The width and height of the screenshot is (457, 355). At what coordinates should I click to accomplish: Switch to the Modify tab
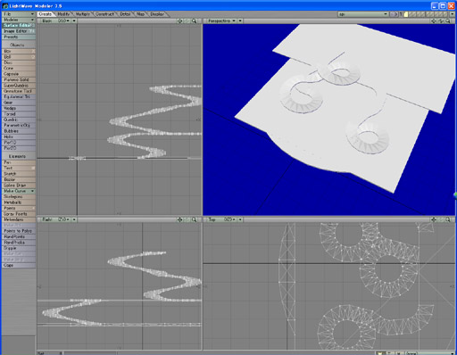pyautogui.click(x=63, y=14)
